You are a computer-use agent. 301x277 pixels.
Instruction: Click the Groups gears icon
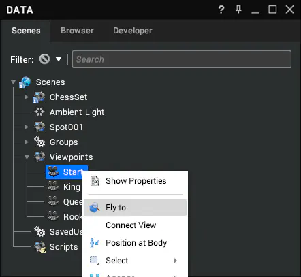tap(39, 142)
